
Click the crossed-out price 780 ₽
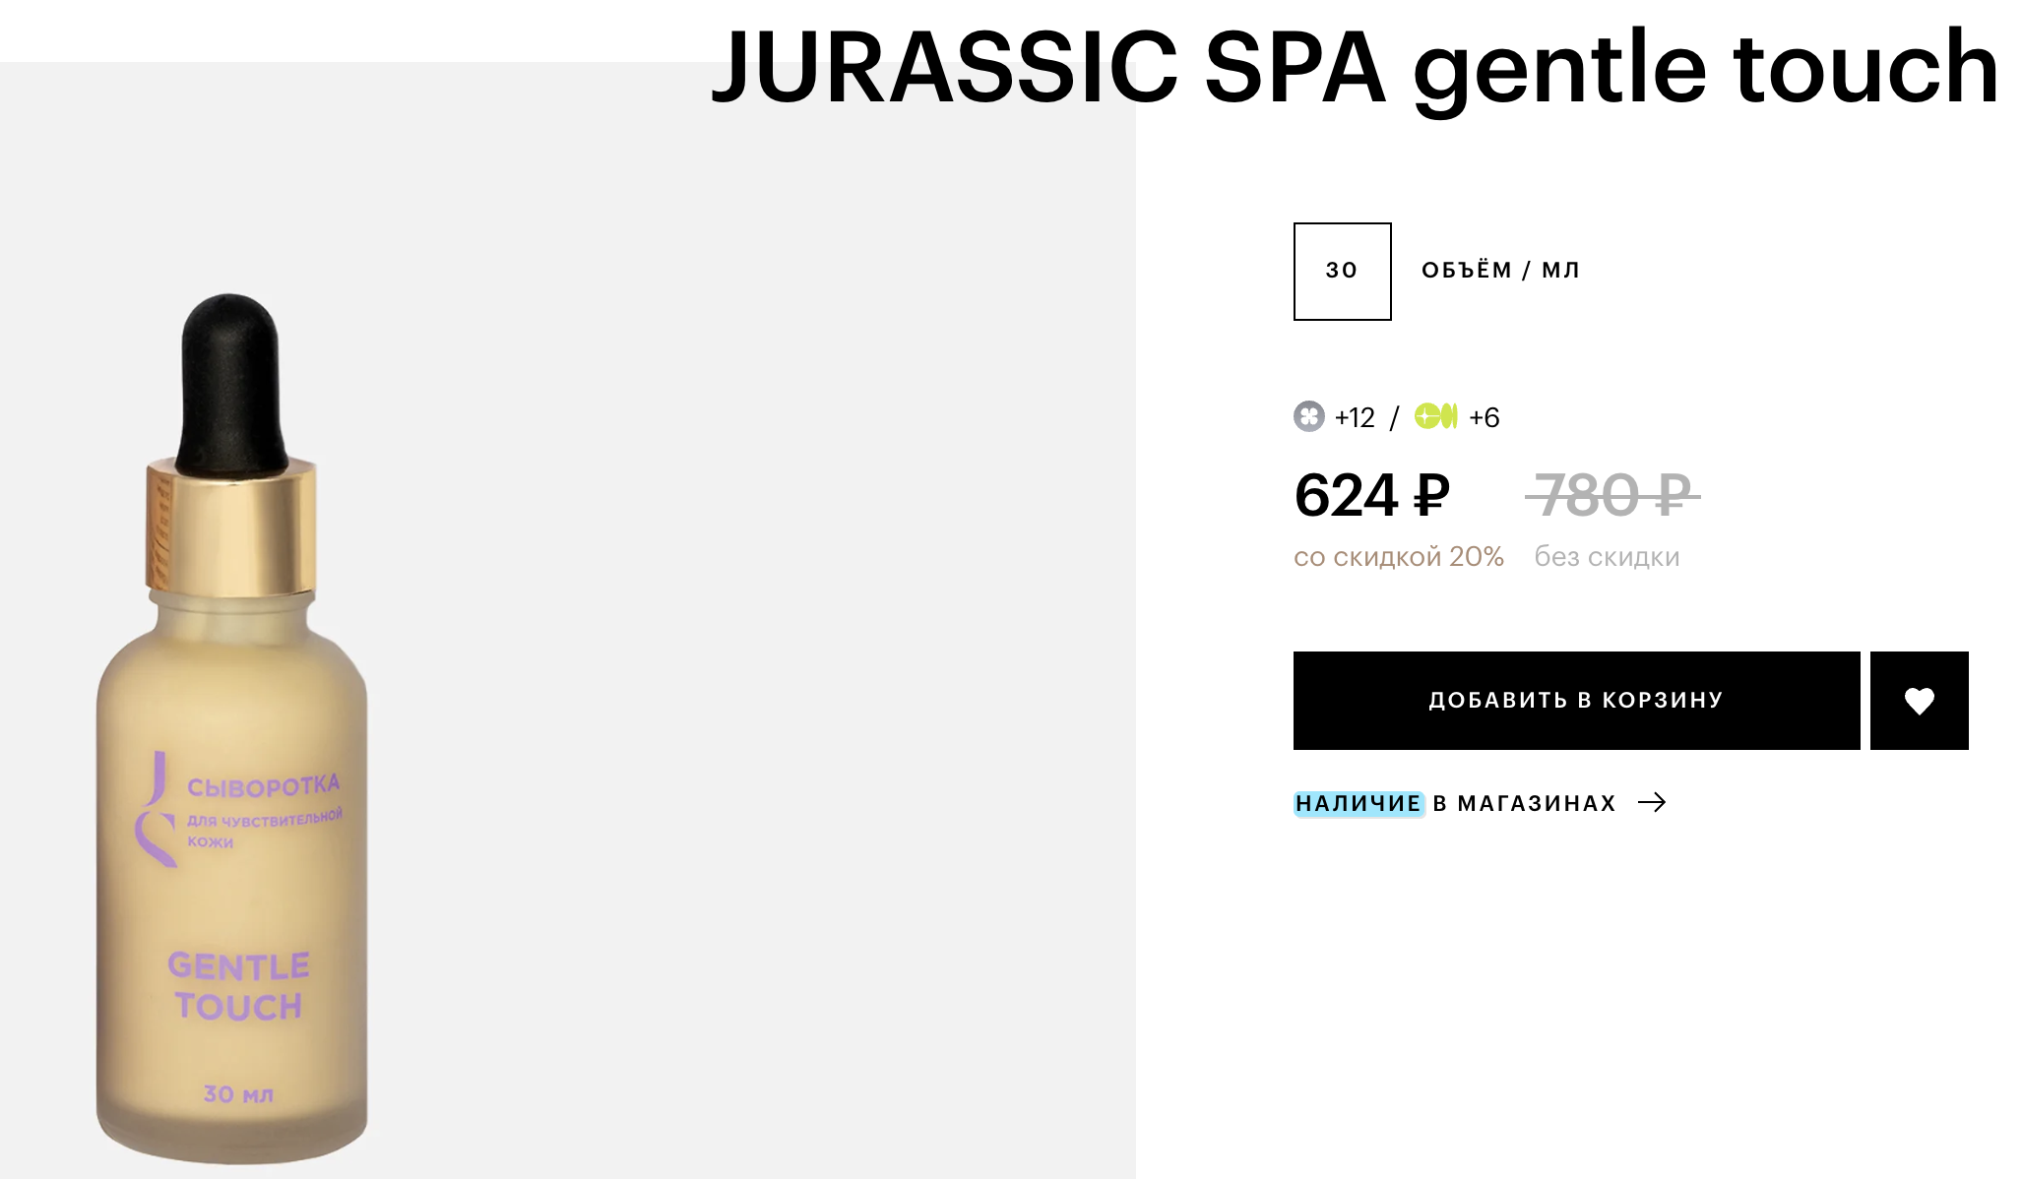pyautogui.click(x=1611, y=495)
